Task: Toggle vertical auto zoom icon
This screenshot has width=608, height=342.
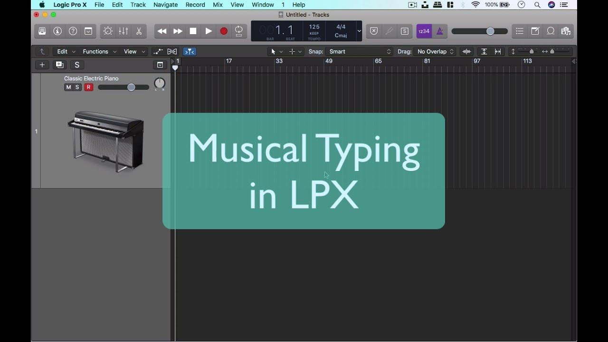Action: [x=484, y=51]
